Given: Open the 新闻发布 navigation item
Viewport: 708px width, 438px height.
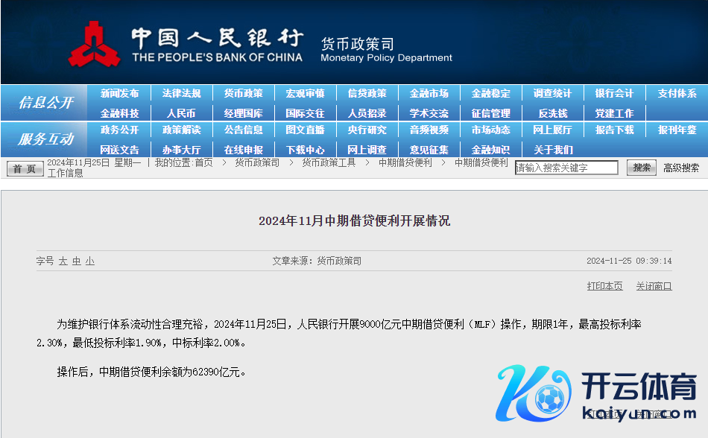Looking at the screenshot, I should pyautogui.click(x=119, y=94).
